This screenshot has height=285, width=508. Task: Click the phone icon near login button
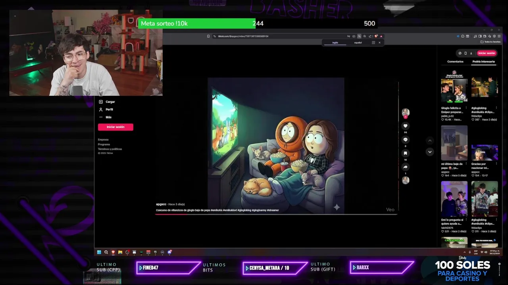click(466, 53)
